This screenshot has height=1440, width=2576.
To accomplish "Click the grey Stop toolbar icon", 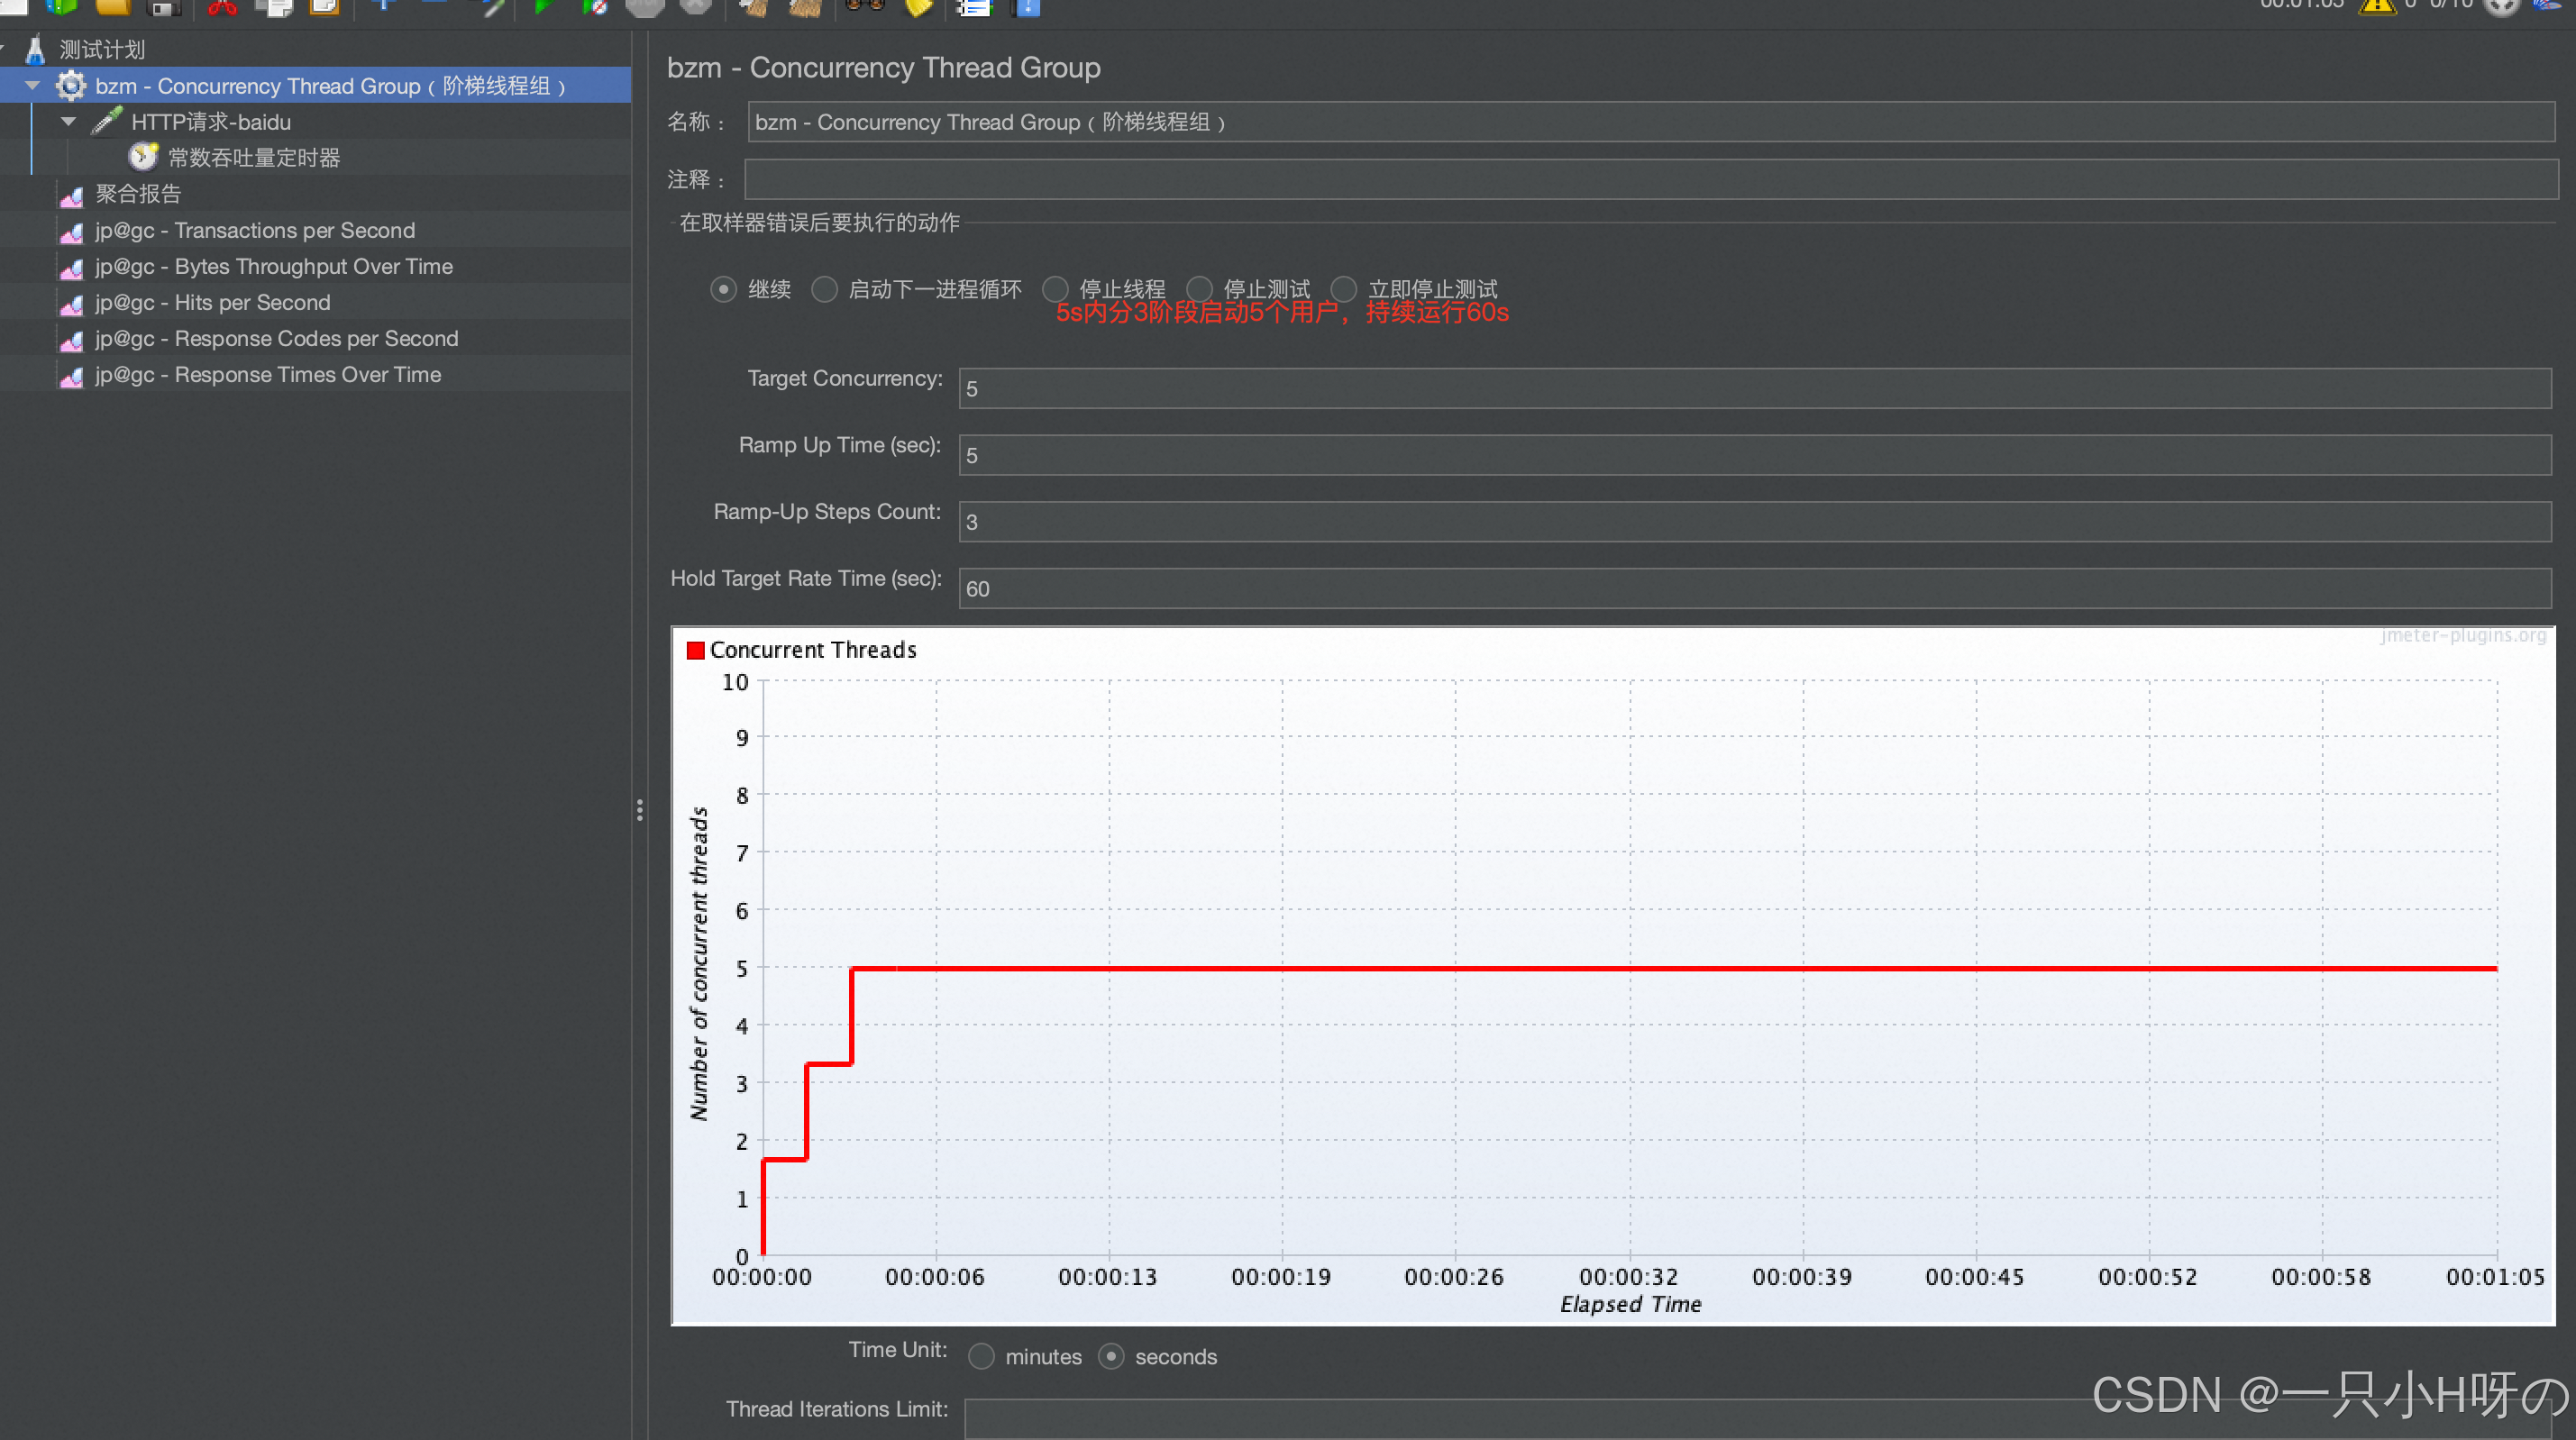I will 645,7.
